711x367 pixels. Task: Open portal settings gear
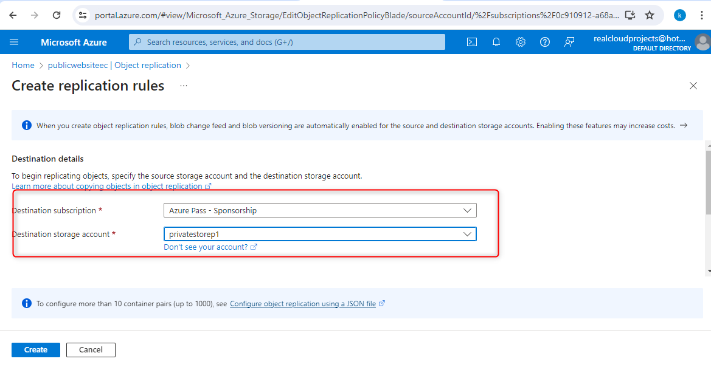tap(521, 42)
